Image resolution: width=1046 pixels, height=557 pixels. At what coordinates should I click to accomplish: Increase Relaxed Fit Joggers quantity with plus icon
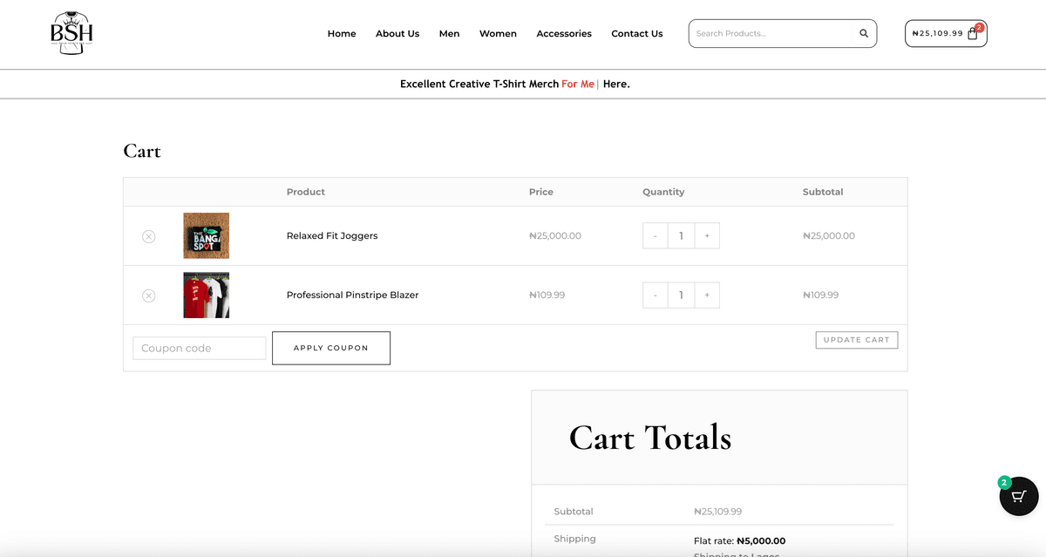pyautogui.click(x=707, y=235)
